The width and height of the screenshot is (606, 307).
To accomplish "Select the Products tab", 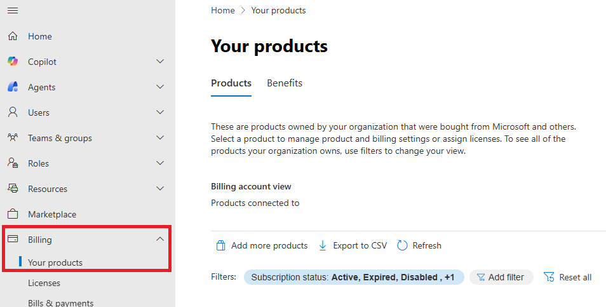I will (x=231, y=83).
